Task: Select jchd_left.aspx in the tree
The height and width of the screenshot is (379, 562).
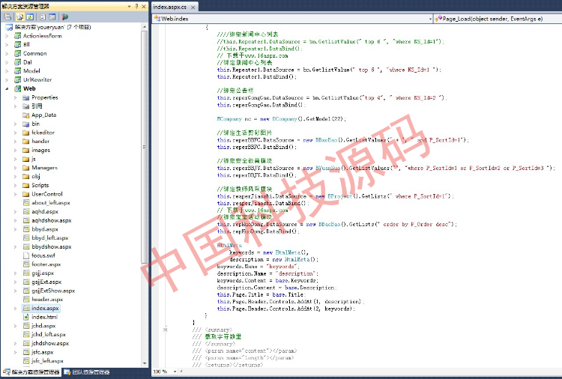Action: pos(49,335)
